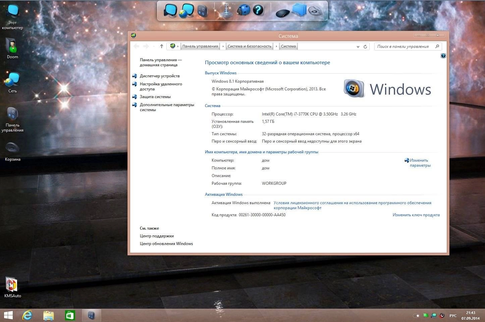Open This PC icon in top dock

[x=170, y=10]
